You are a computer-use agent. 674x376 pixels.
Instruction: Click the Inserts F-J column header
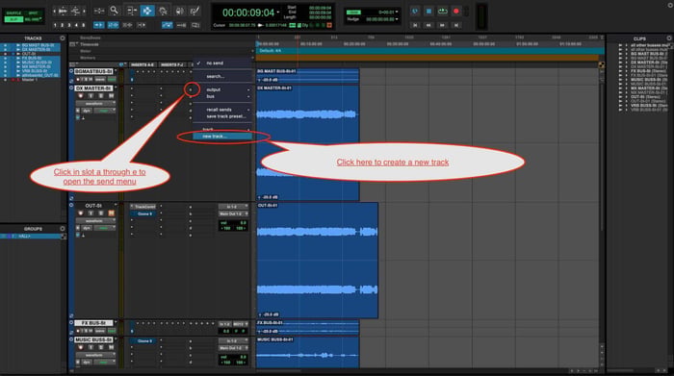point(172,64)
